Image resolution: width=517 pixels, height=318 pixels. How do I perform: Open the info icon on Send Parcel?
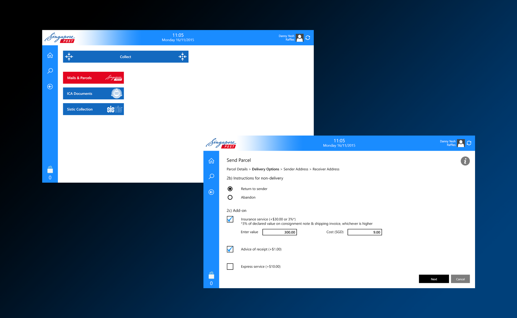[465, 161]
